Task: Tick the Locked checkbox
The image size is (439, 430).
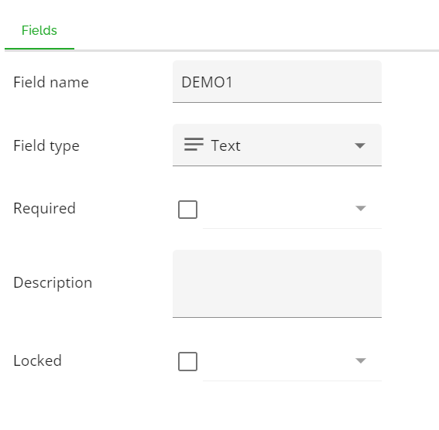Action: [x=187, y=361]
